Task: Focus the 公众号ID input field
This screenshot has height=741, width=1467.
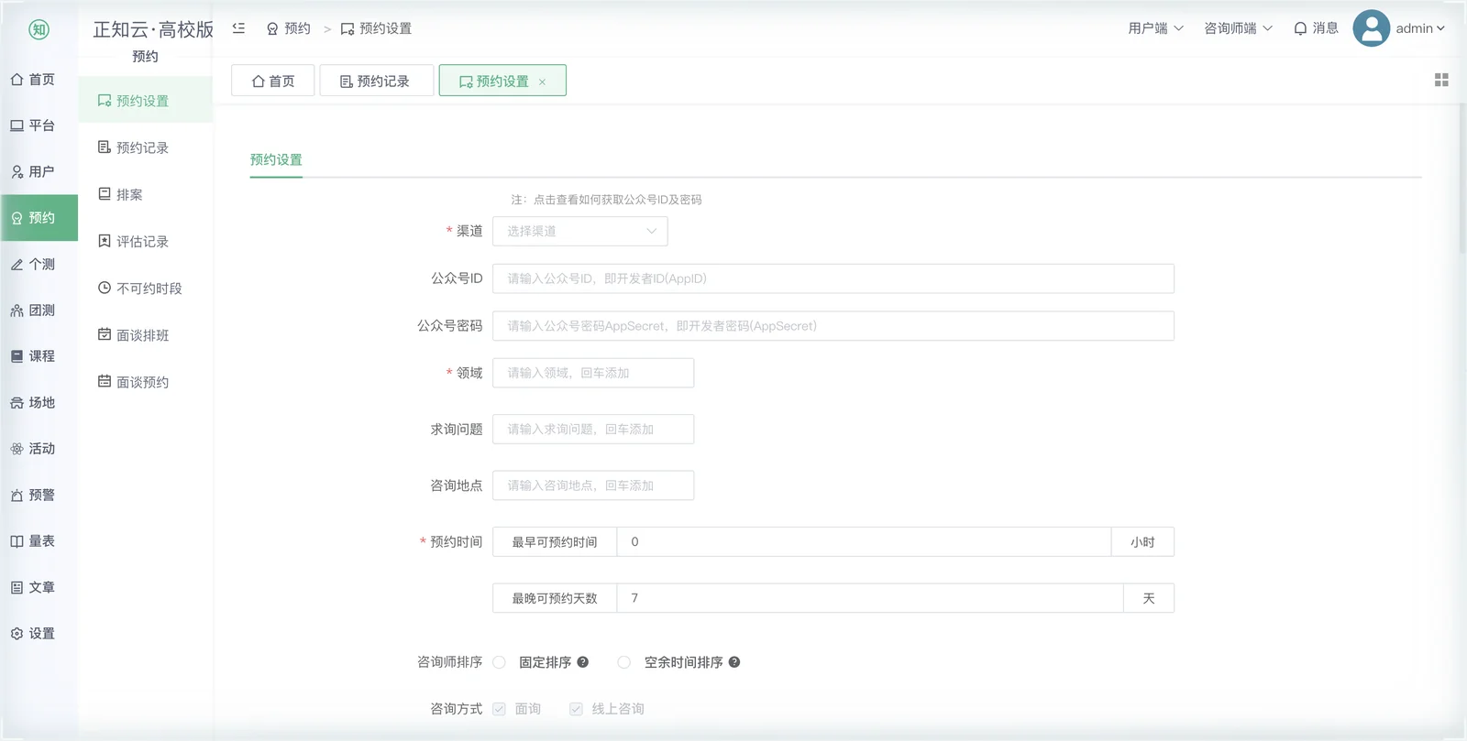Action: point(833,278)
